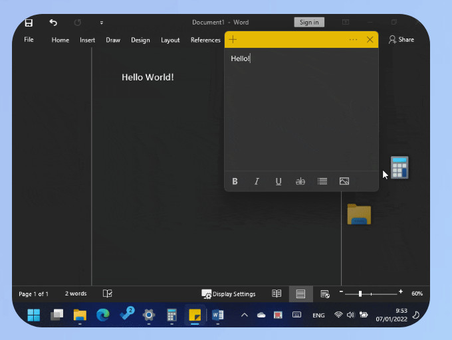Click the volume speaker tray icon
The height and width of the screenshot is (340, 452).
click(350, 315)
